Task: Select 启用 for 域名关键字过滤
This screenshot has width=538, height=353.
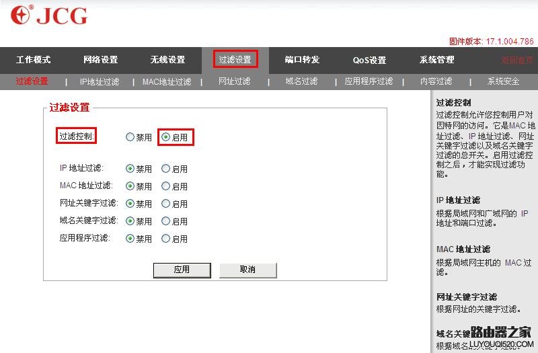Action: point(165,221)
